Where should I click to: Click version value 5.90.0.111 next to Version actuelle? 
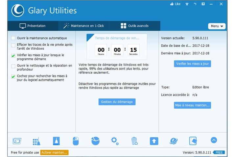click(200, 38)
